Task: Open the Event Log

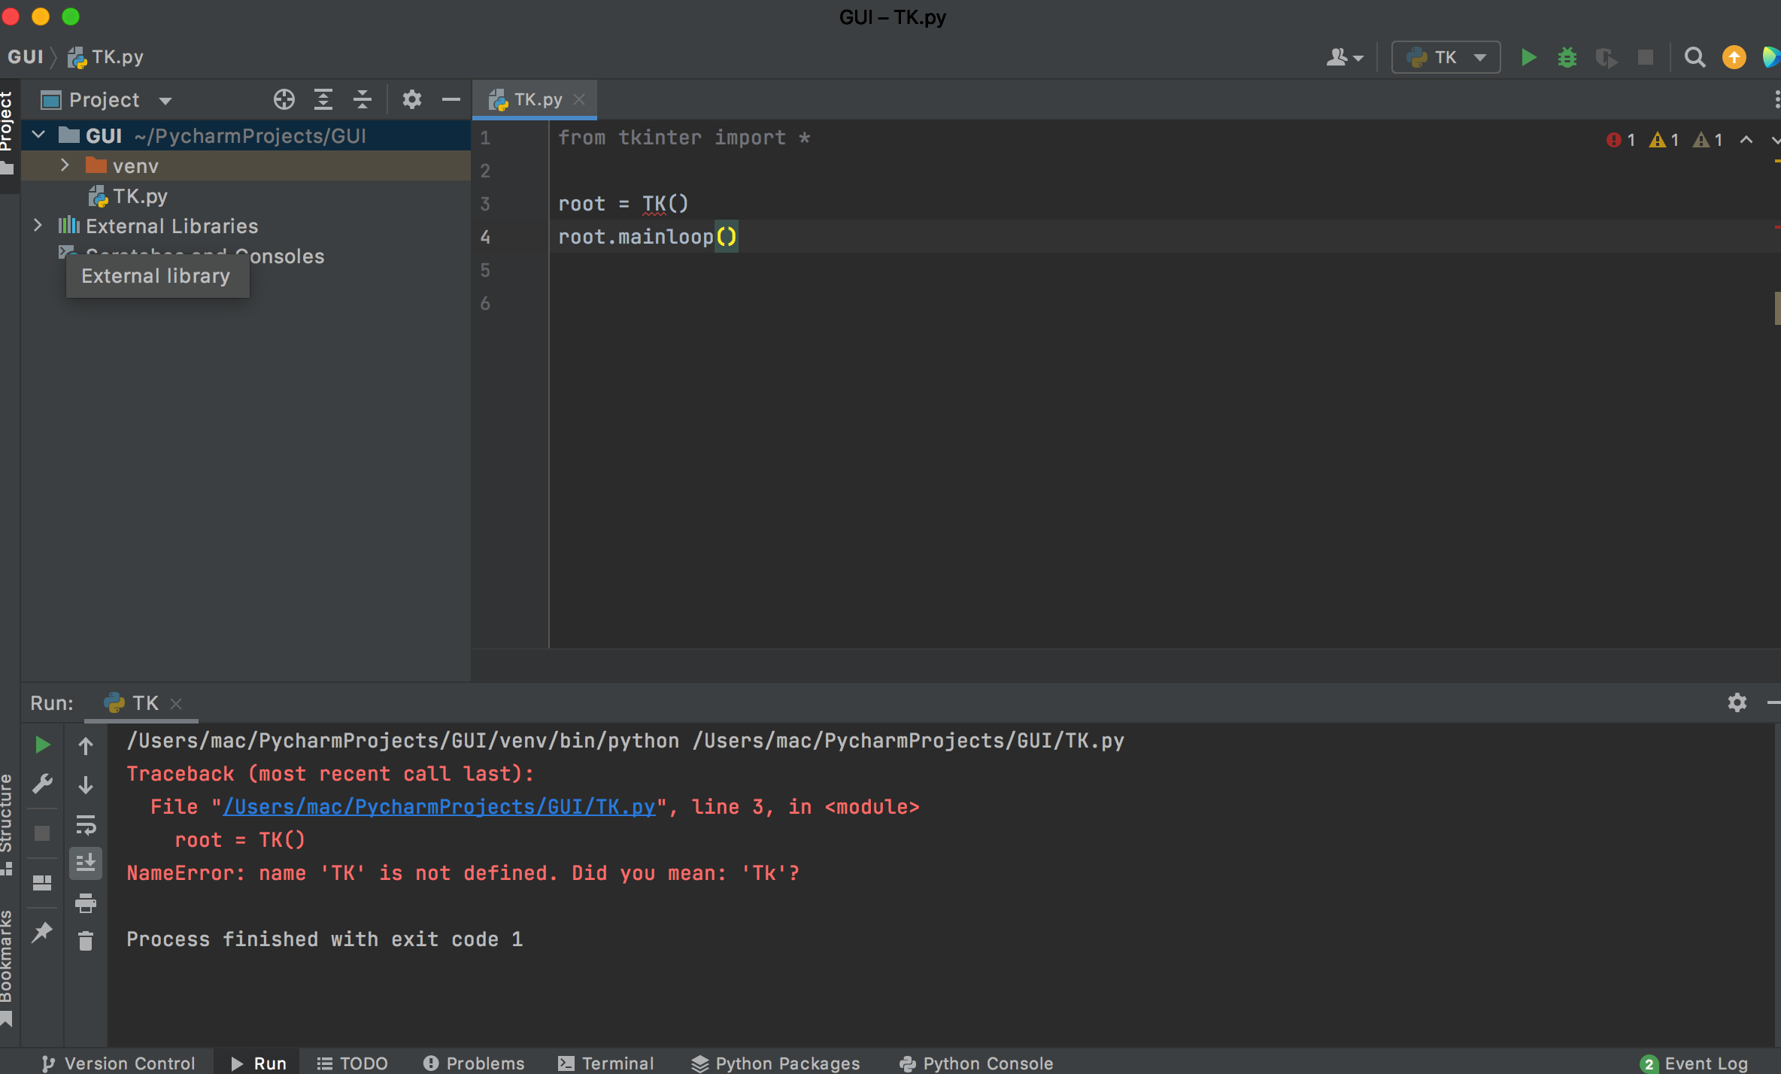Action: (x=1695, y=1063)
